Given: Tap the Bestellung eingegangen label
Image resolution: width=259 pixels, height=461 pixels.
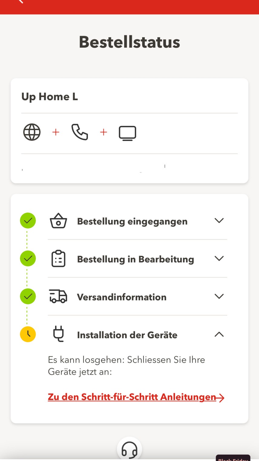Looking at the screenshot, I should 132,221.
